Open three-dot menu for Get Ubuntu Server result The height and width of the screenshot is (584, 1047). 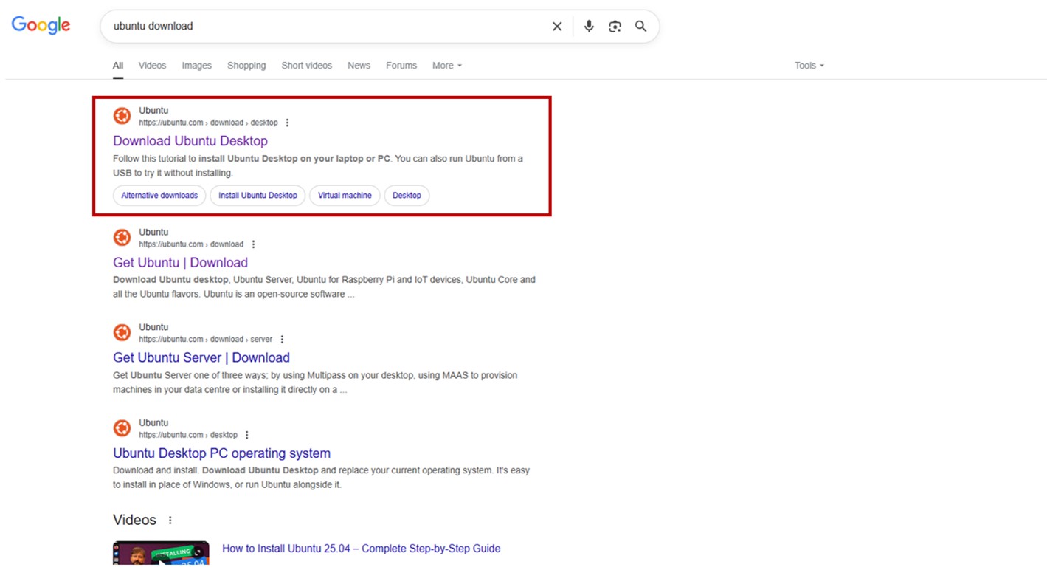[282, 340]
